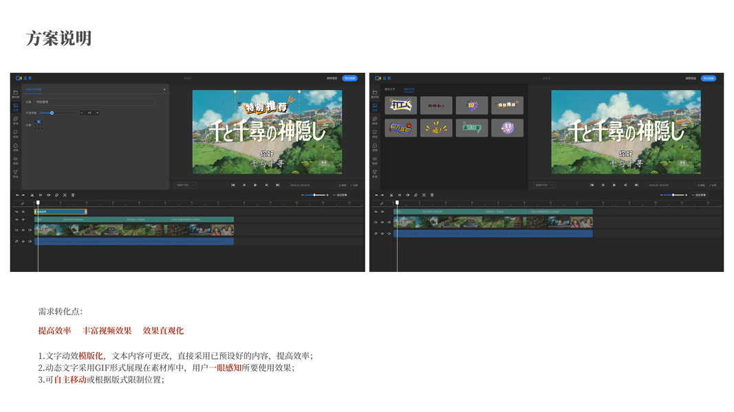The height and width of the screenshot is (412, 734).
Task: Open the 1280*720 resolution dropdown in right editor
Action: click(x=544, y=185)
